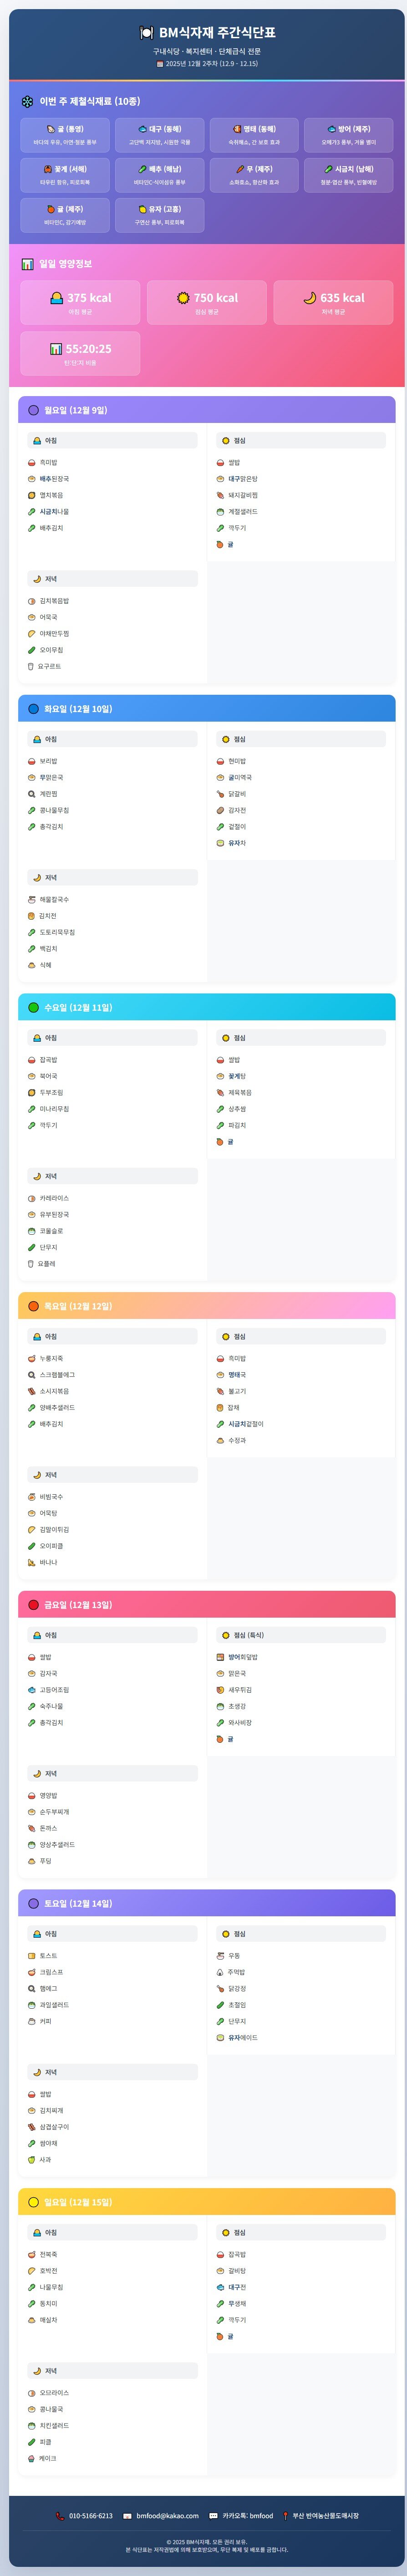Click the snowflake icon next to 이번 주 제철식재료

click(28, 102)
